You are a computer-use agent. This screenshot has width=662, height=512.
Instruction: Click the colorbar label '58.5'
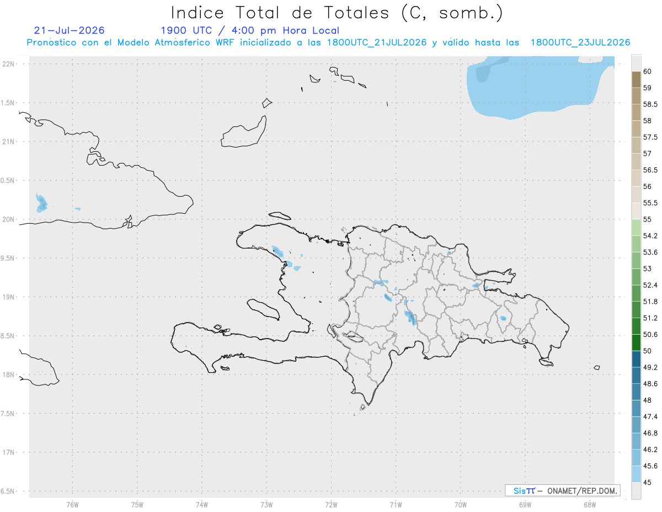pyautogui.click(x=650, y=104)
